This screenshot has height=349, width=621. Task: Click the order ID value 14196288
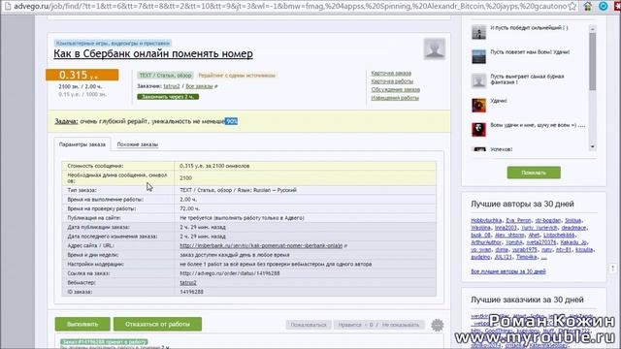pyautogui.click(x=191, y=292)
